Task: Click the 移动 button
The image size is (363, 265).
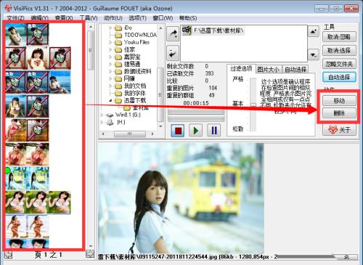Action: (x=339, y=100)
